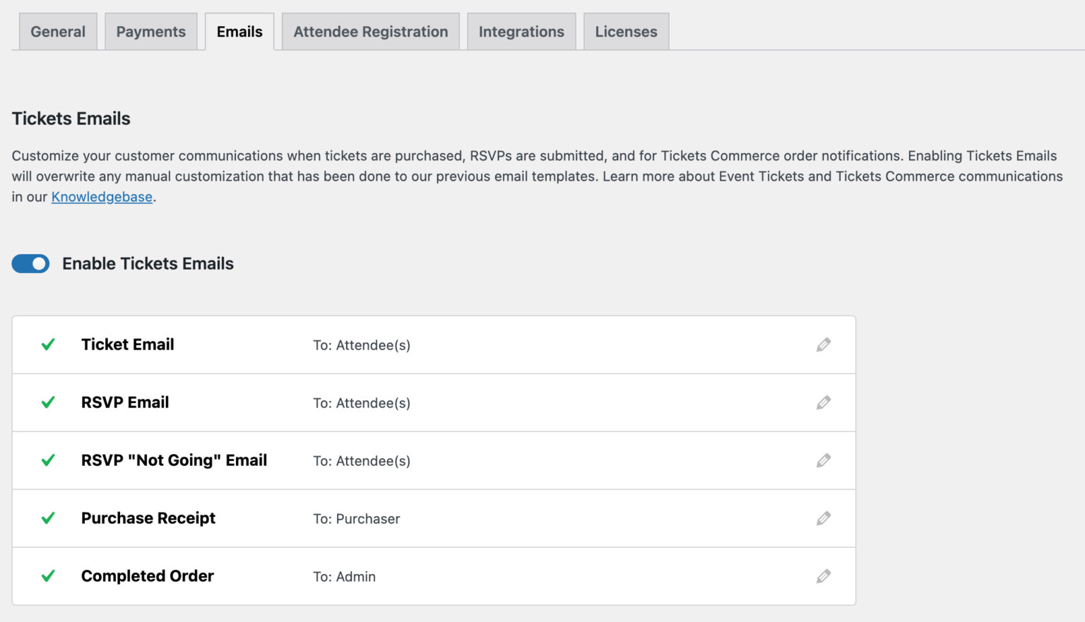Edit the Purchase Receipt email settings
This screenshot has height=622, width=1085.
[x=824, y=518]
